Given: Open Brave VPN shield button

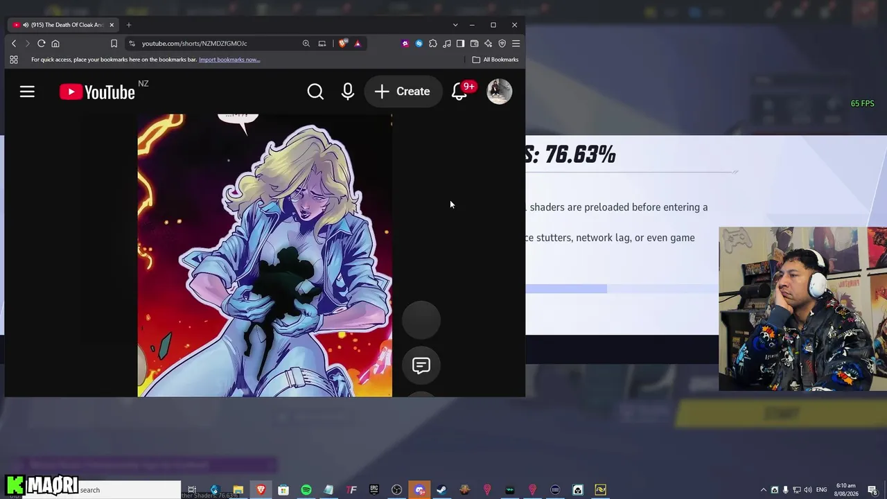Looking at the screenshot, I should [x=502, y=44].
